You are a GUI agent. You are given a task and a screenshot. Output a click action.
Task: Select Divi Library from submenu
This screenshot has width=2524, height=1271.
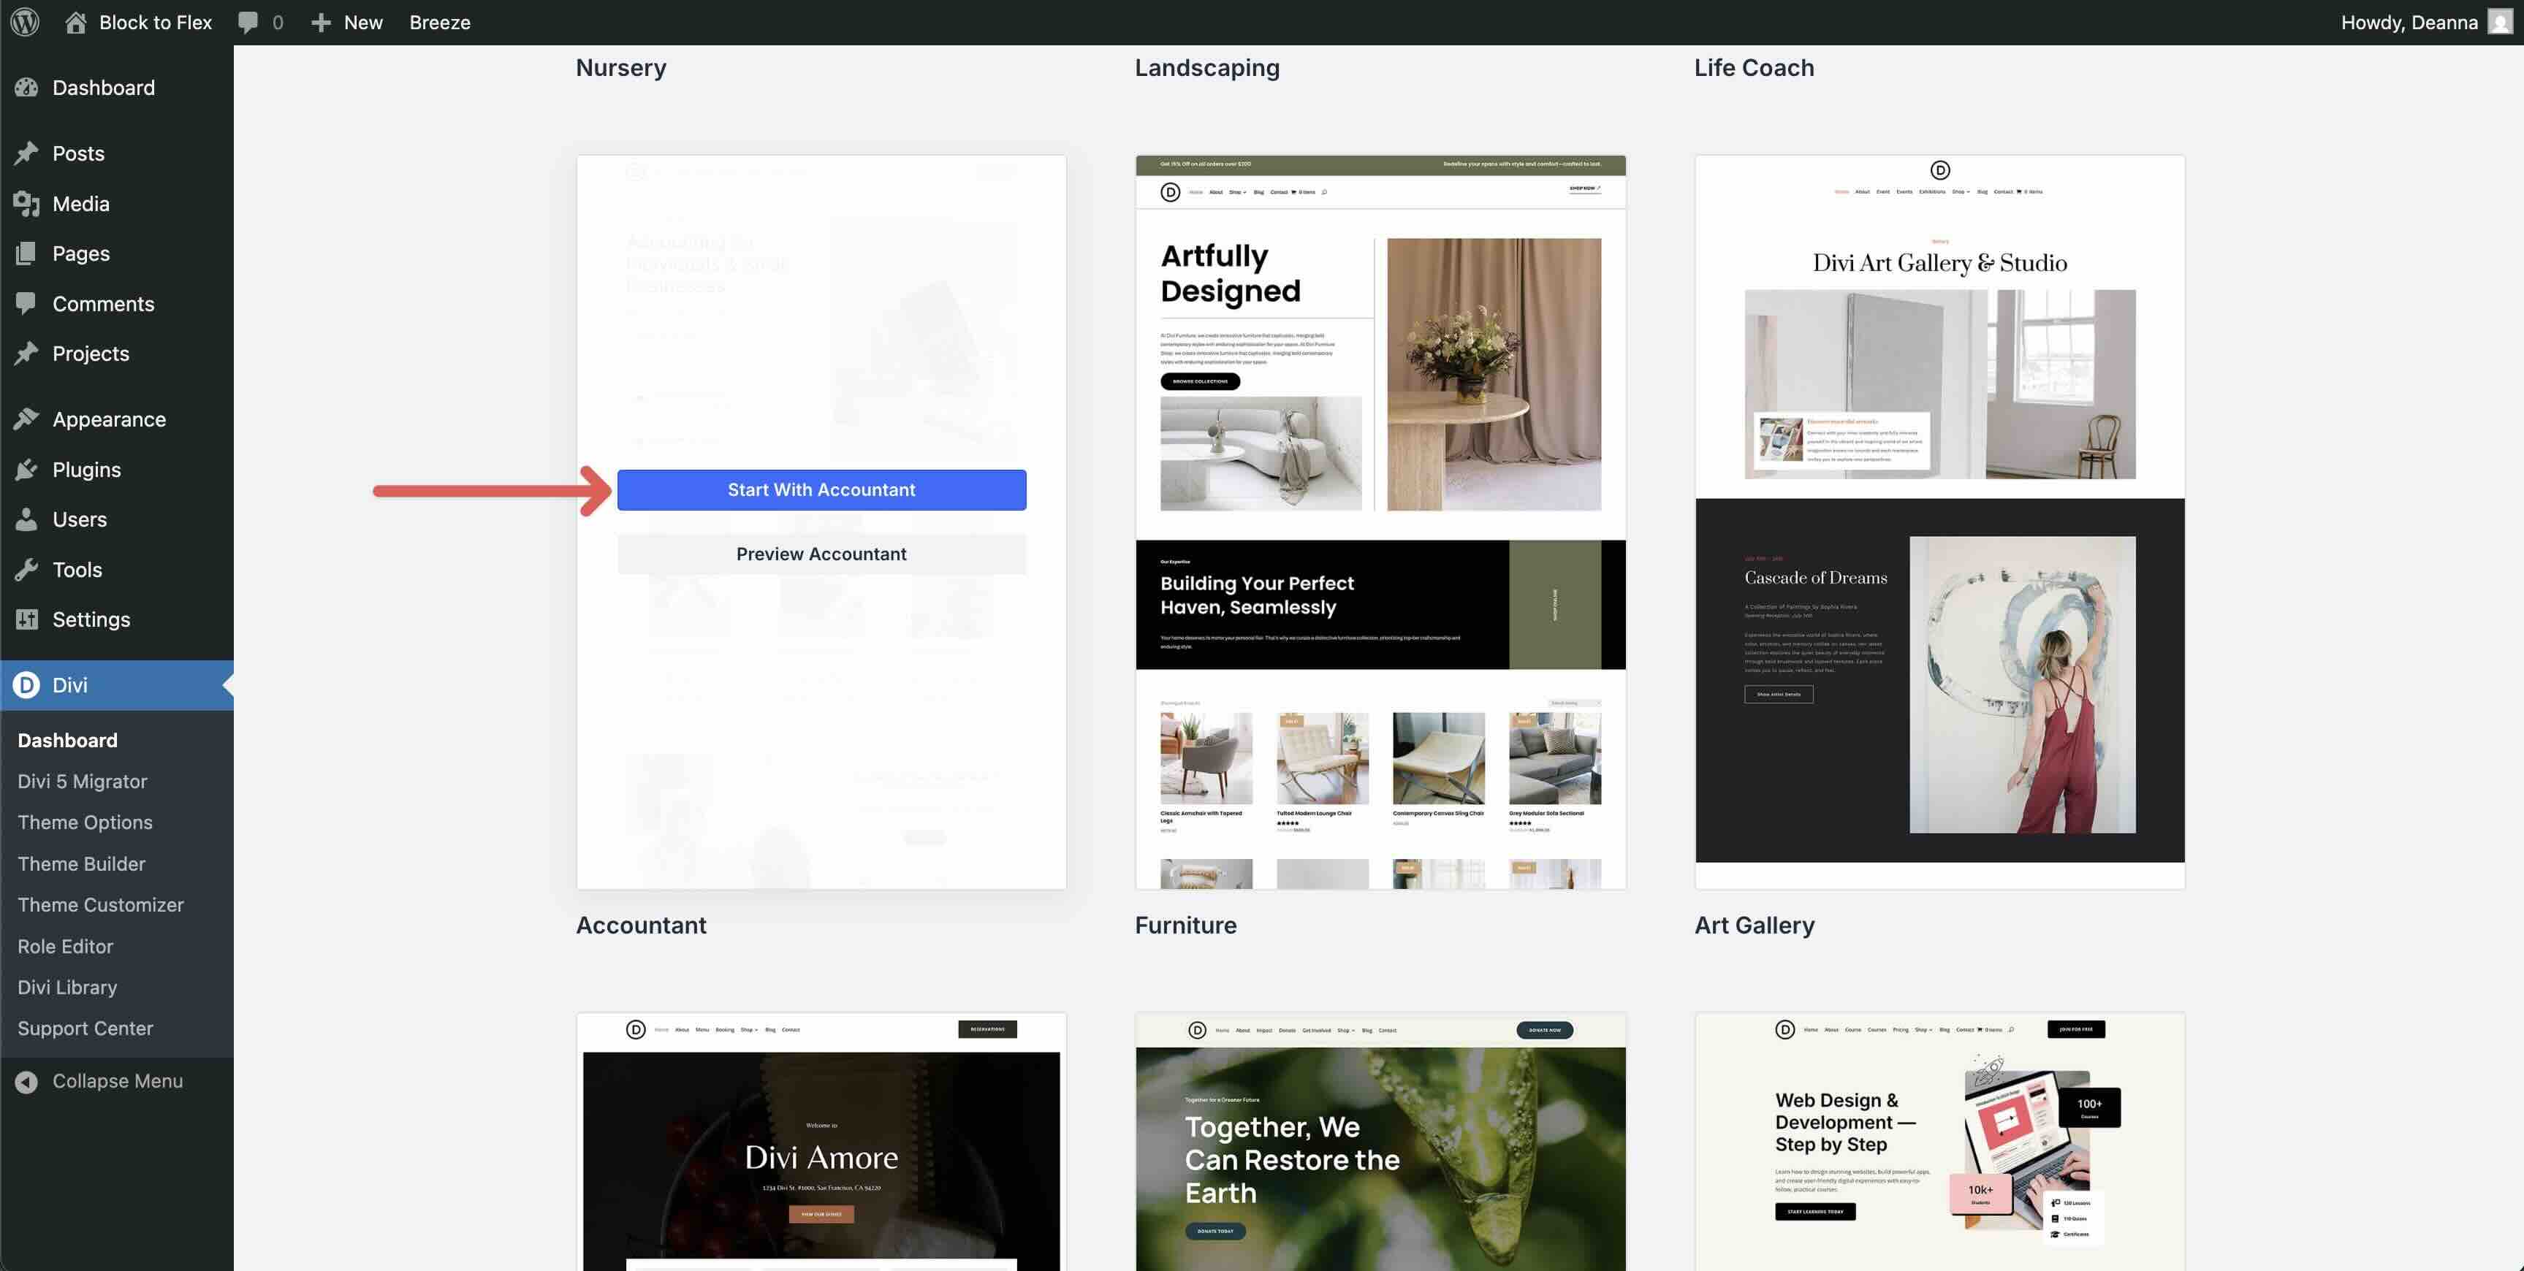pyautogui.click(x=66, y=987)
